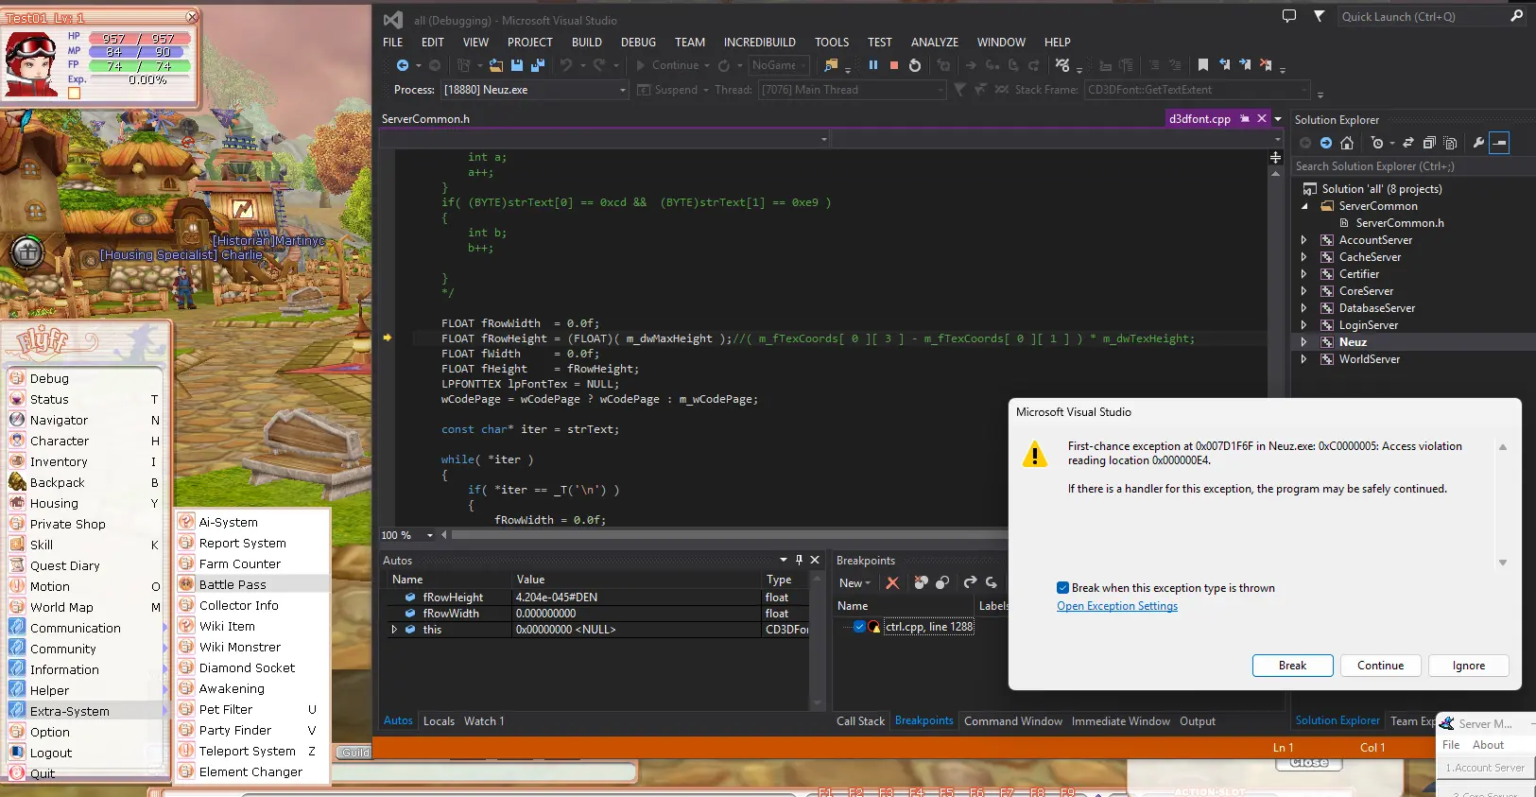The height and width of the screenshot is (797, 1536).
Task: Restart the debug session from the toolbar
Action: tap(914, 65)
